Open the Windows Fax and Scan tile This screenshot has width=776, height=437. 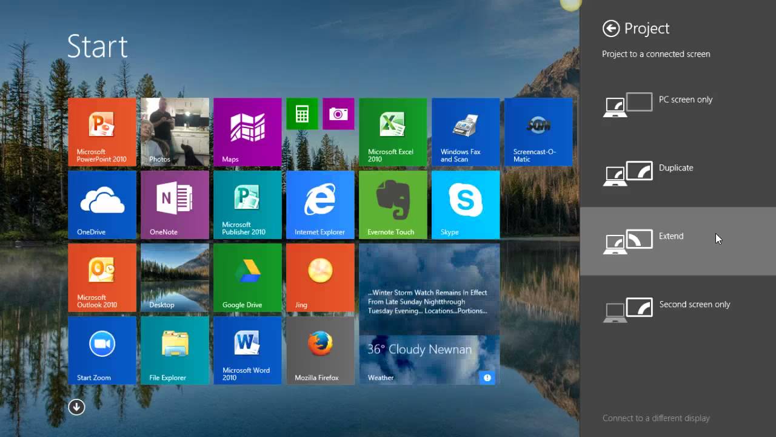[466, 132]
